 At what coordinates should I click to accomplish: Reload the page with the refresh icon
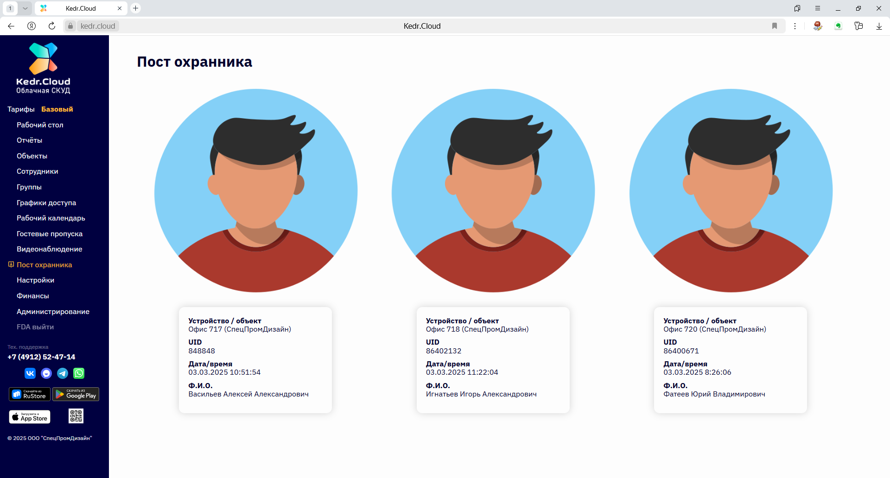coord(52,26)
